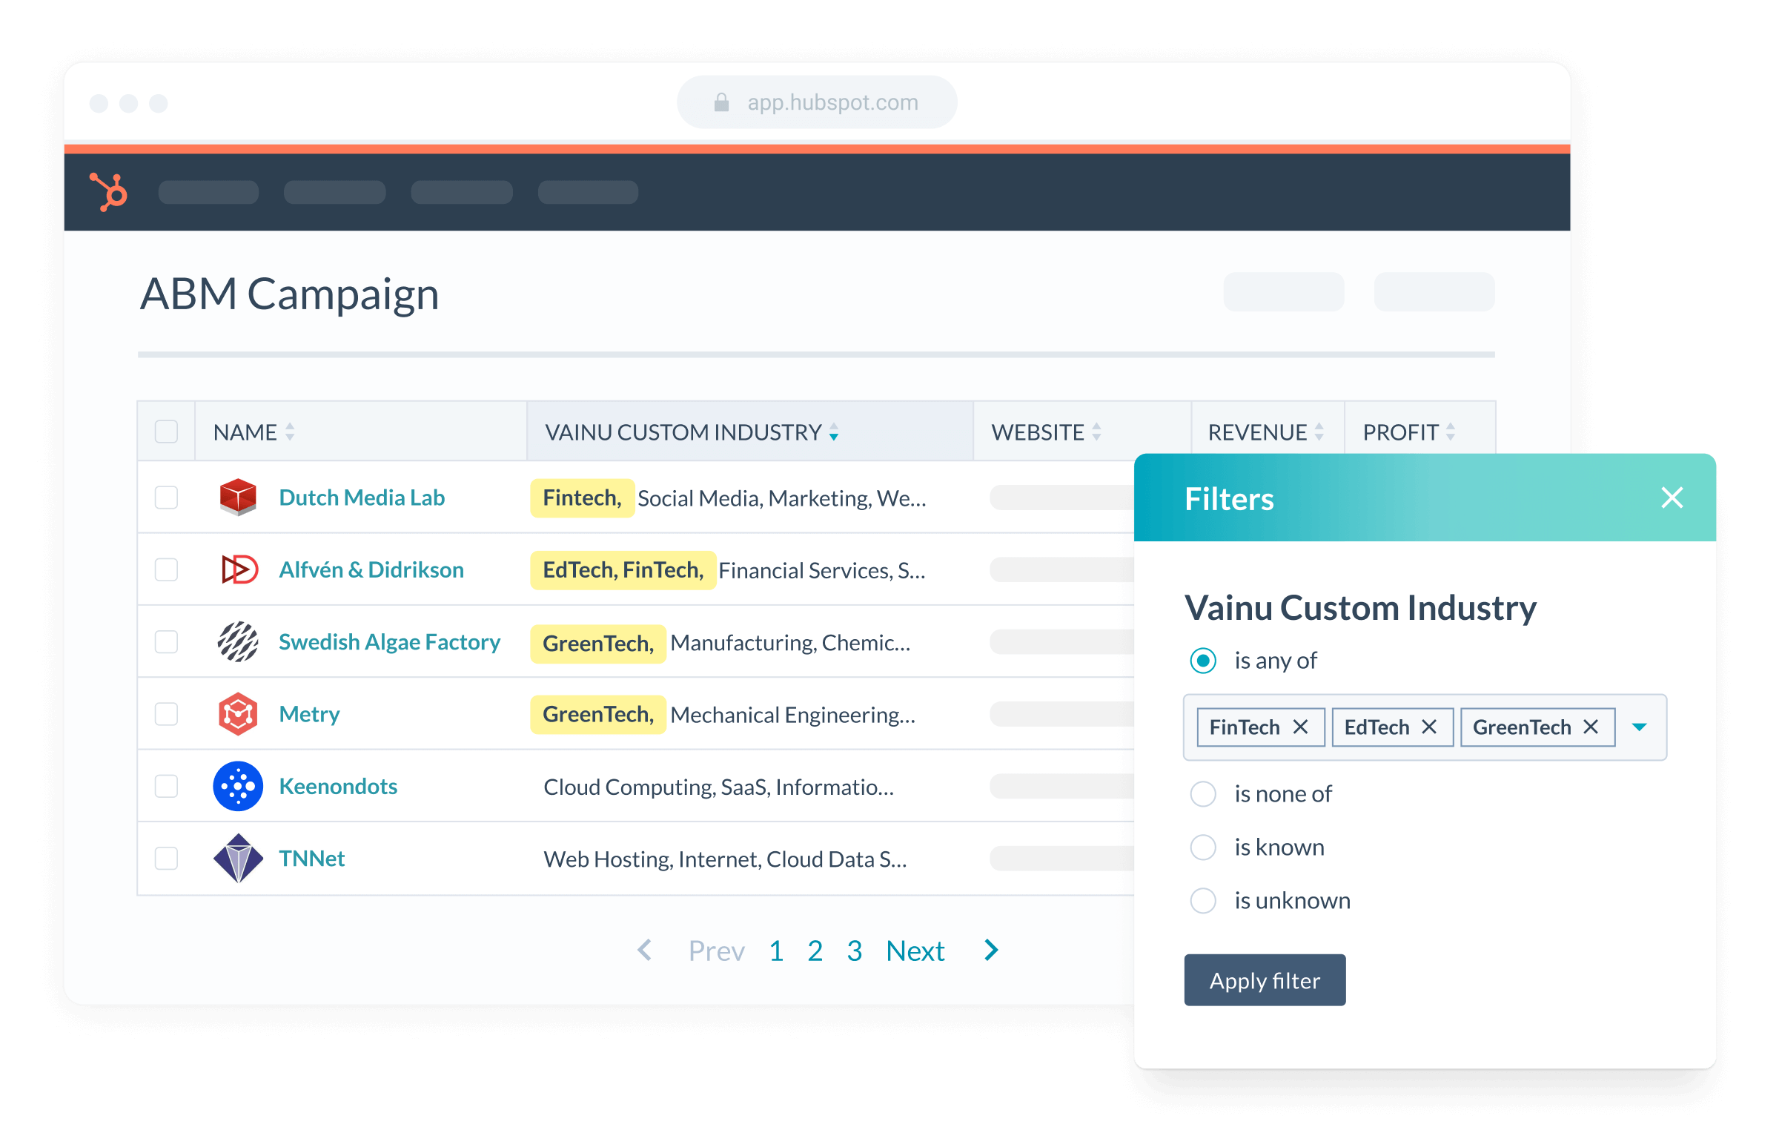The width and height of the screenshot is (1779, 1130).
Task: Go to page 2 of results
Action: pyautogui.click(x=815, y=951)
